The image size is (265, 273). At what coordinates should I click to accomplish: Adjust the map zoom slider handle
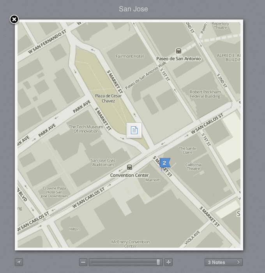tap(158, 262)
